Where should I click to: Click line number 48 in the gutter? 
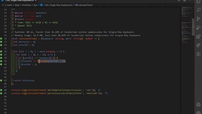(x=5, y=90)
